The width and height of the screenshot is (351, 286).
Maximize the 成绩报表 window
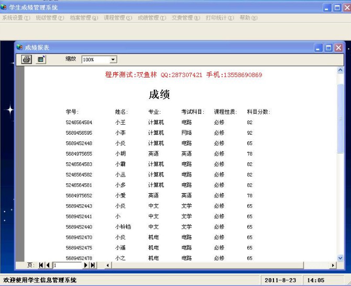point(328,48)
